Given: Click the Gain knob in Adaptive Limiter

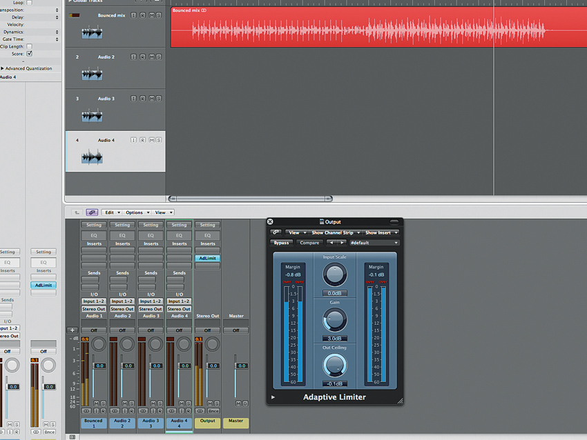Looking at the screenshot, I should pos(334,319).
